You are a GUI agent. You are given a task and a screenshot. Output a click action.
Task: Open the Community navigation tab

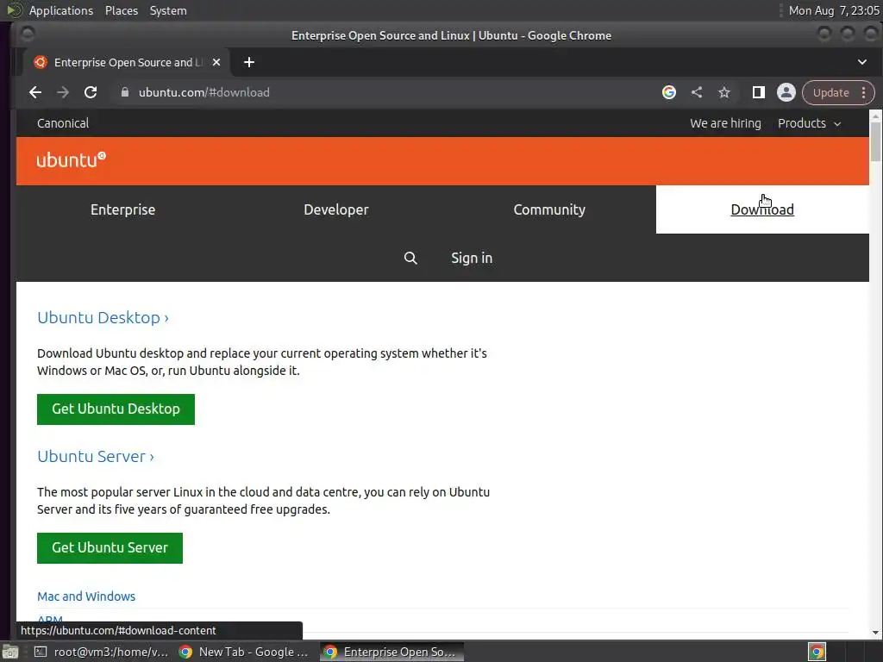click(549, 209)
